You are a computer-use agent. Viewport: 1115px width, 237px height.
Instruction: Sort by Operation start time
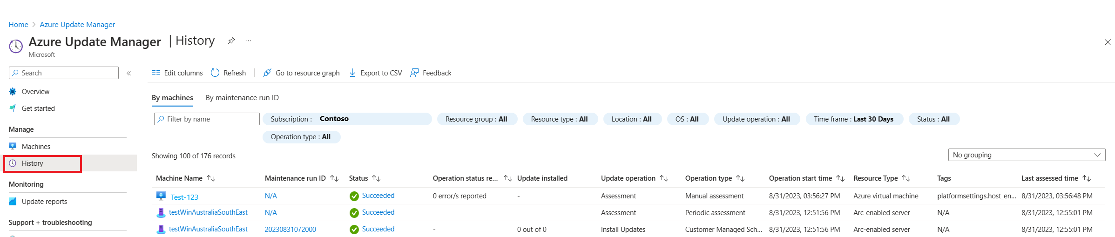(840, 178)
